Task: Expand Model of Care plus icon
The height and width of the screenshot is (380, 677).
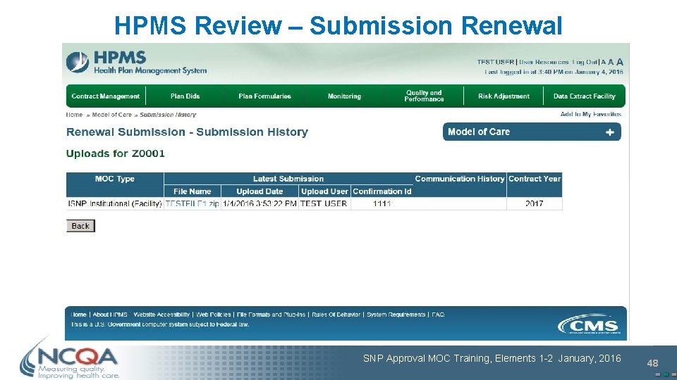Action: pos(609,132)
